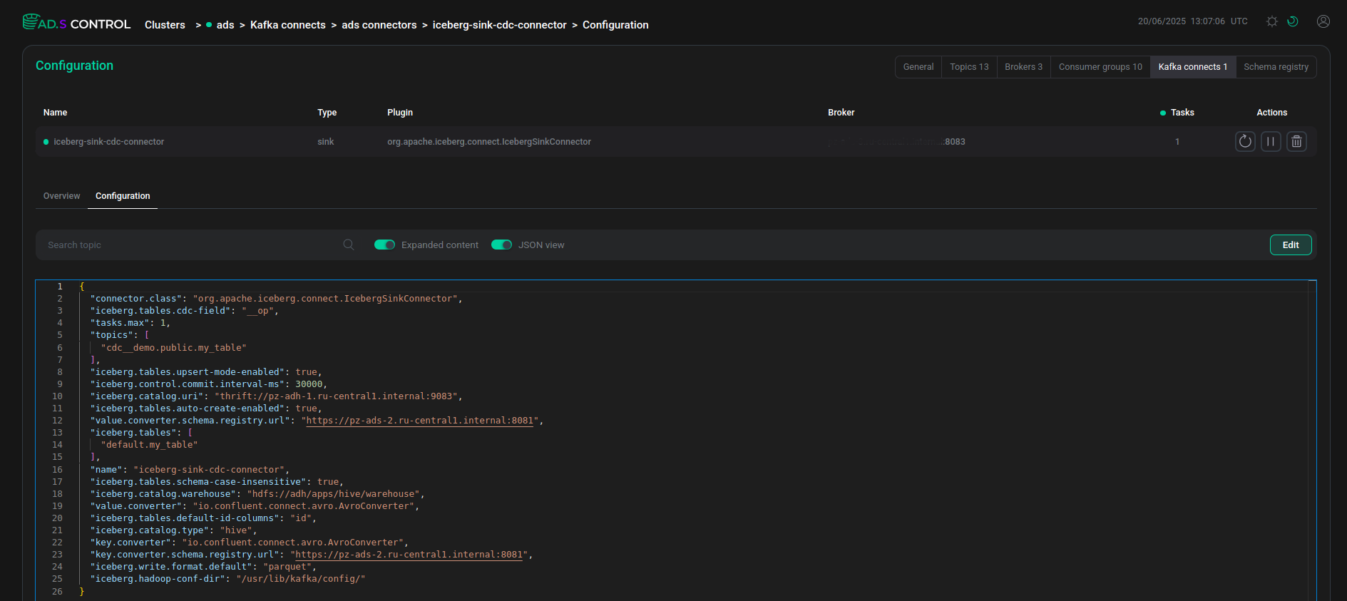Open the Consumer groups 10 tab
The image size is (1347, 601).
pos(1100,67)
